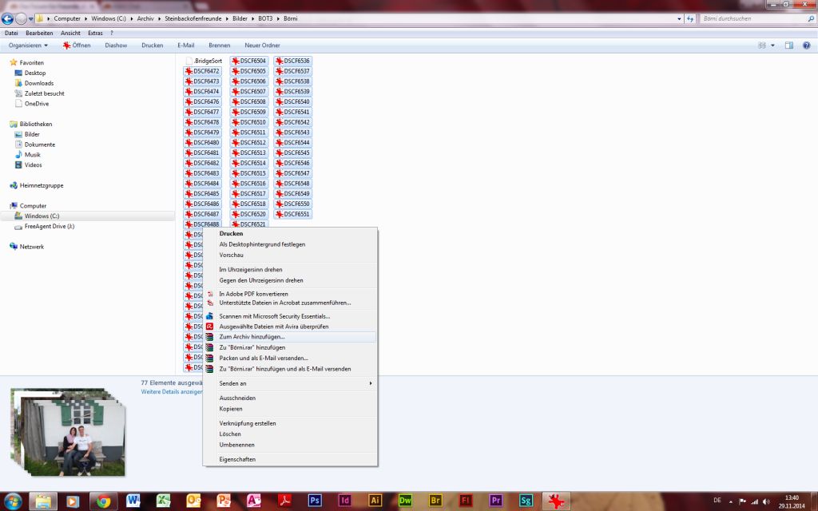Open address bar history dropdown arrow
The height and width of the screenshot is (511, 818).
(679, 19)
